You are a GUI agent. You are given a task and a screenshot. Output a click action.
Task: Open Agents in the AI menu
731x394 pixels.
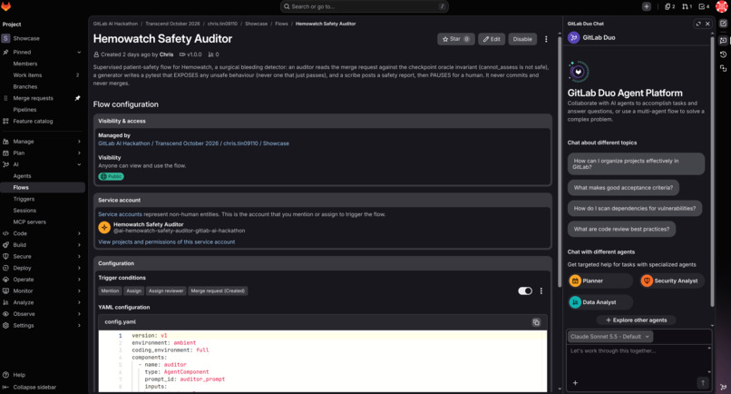22,176
